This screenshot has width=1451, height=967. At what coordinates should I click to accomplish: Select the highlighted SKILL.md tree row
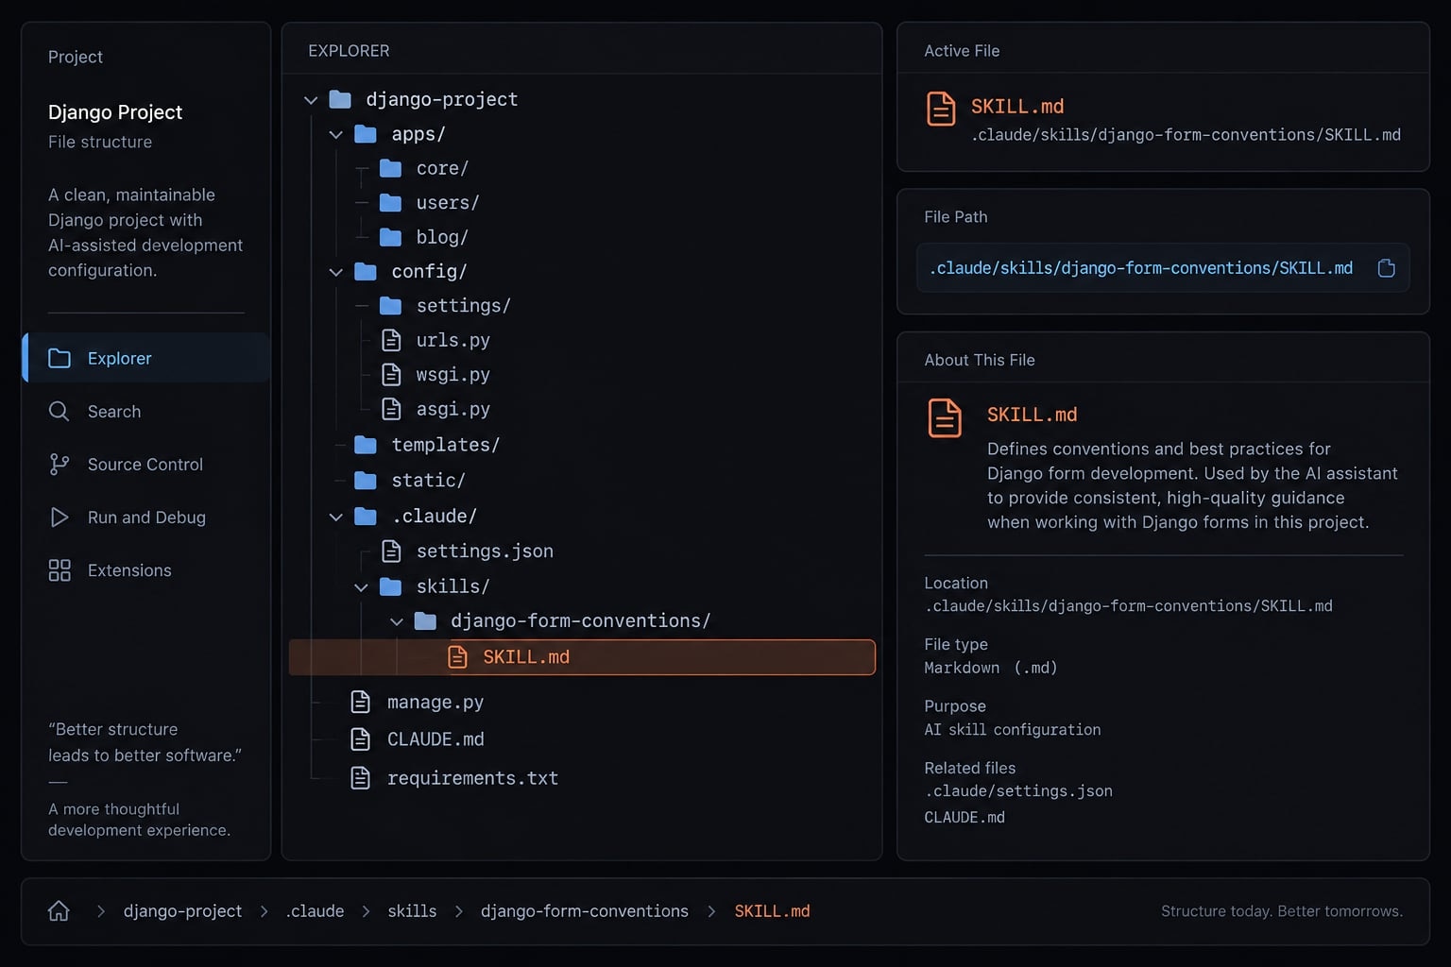click(x=582, y=656)
